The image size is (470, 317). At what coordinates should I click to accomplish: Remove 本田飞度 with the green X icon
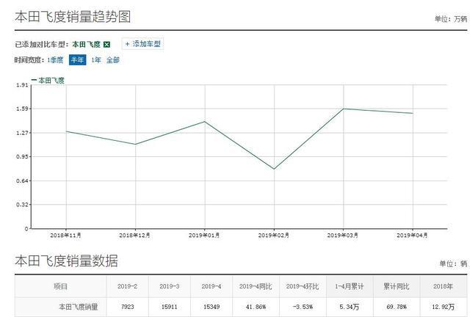pos(106,45)
